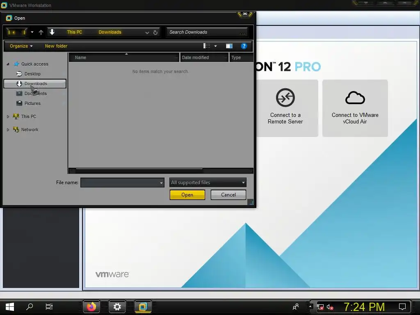Open Task View on the taskbar

click(x=49, y=307)
